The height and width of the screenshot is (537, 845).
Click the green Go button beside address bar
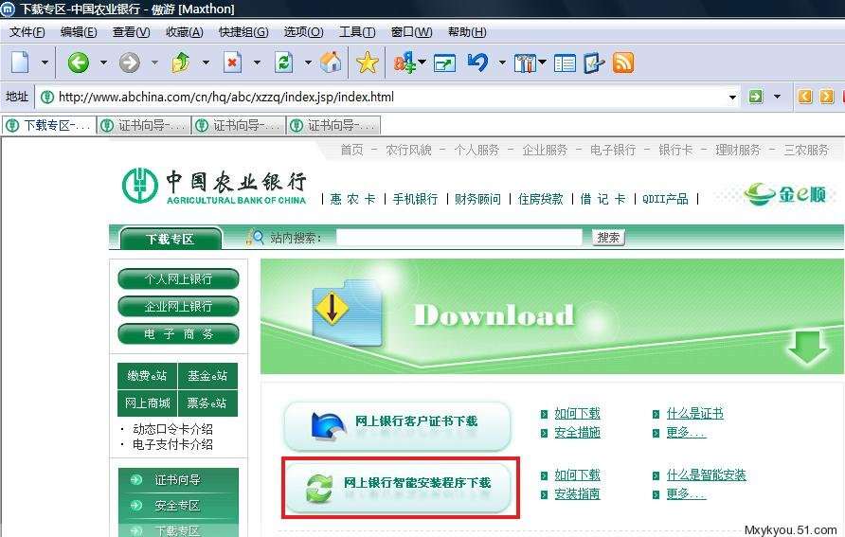pyautogui.click(x=756, y=97)
